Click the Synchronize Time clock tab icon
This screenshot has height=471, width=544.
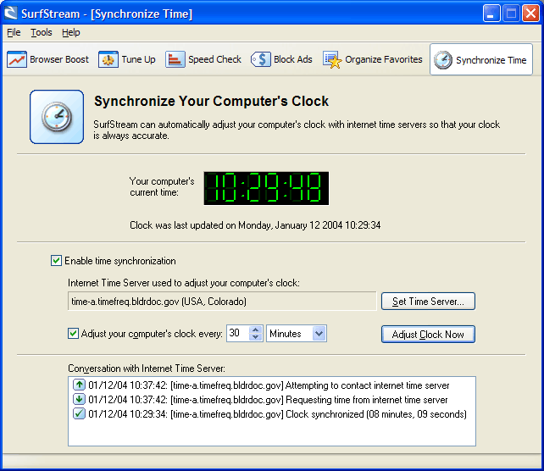click(x=443, y=60)
